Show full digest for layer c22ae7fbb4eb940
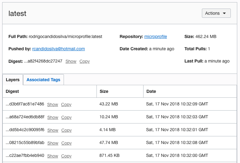The width and height of the screenshot is (240, 163). (x=53, y=156)
